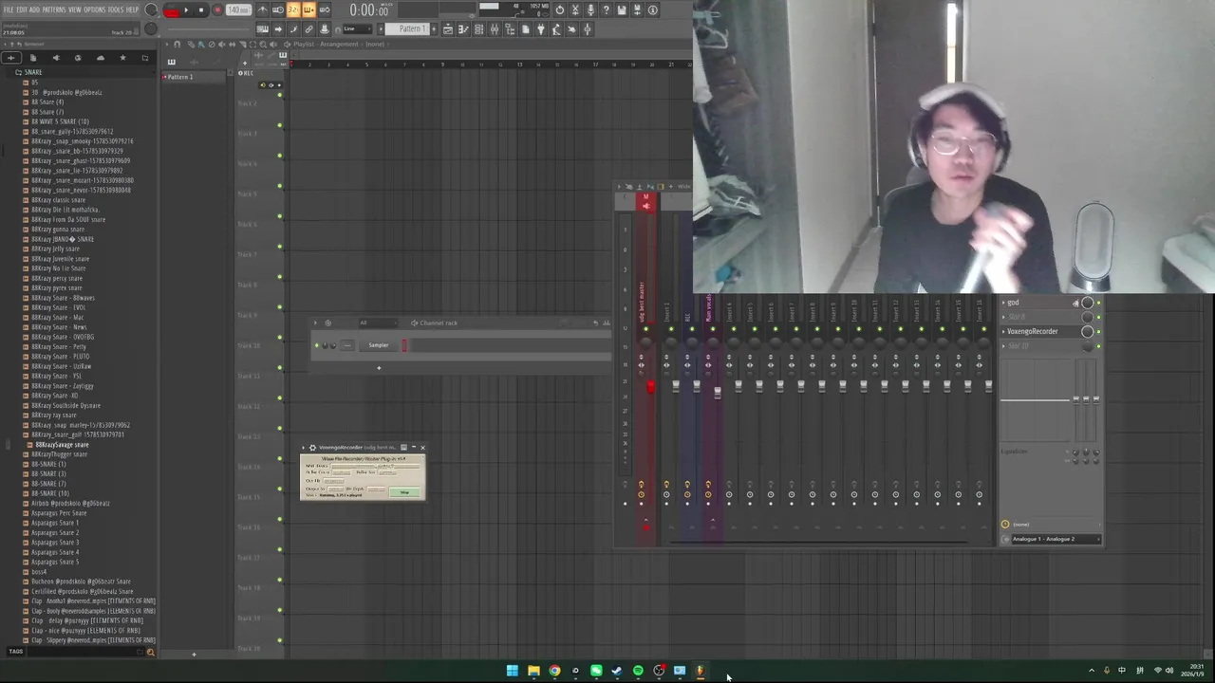Open channel rack graph editor icon

[x=607, y=323]
